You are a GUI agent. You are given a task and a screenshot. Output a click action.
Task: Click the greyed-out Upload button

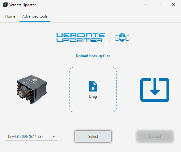tap(155, 137)
